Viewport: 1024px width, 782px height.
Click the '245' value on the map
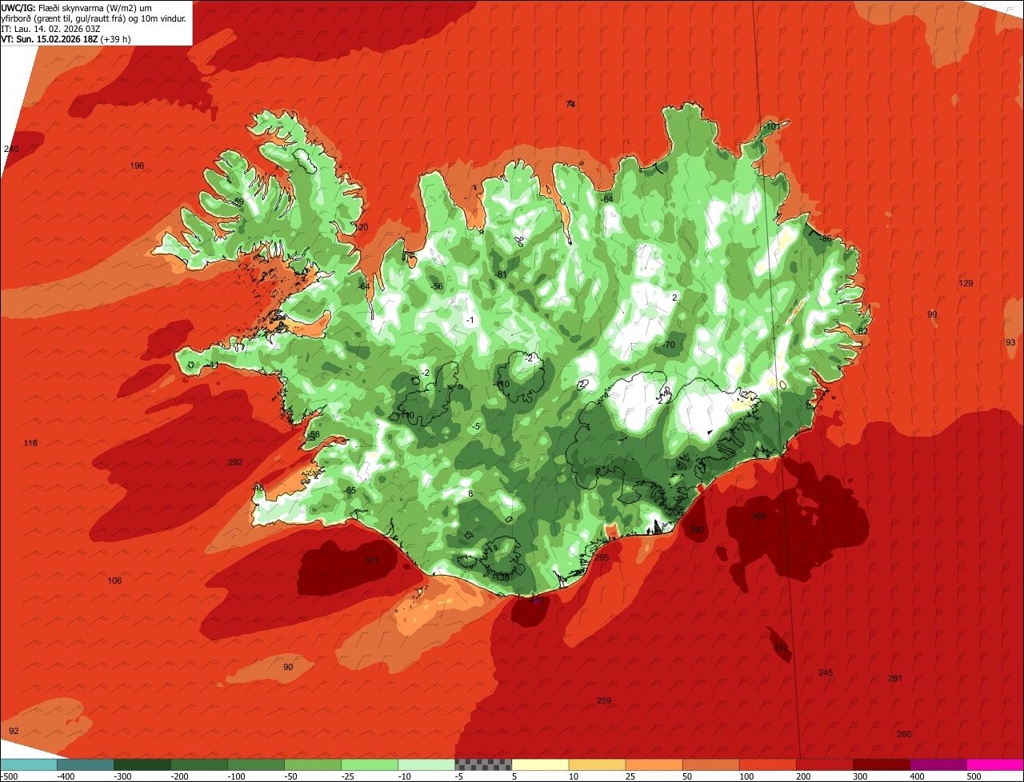[x=826, y=672]
